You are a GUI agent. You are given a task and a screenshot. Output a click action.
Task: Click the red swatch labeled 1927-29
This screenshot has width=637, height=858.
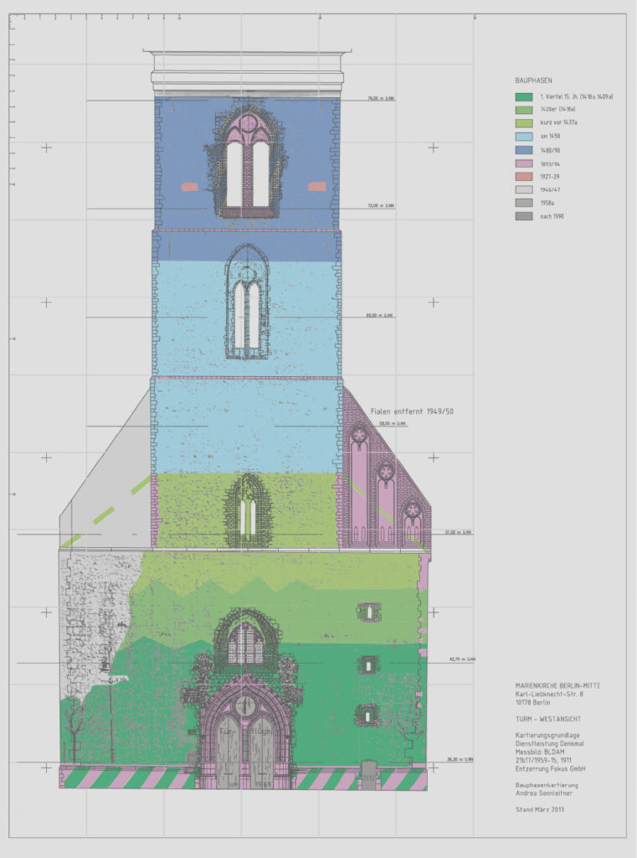pos(523,177)
